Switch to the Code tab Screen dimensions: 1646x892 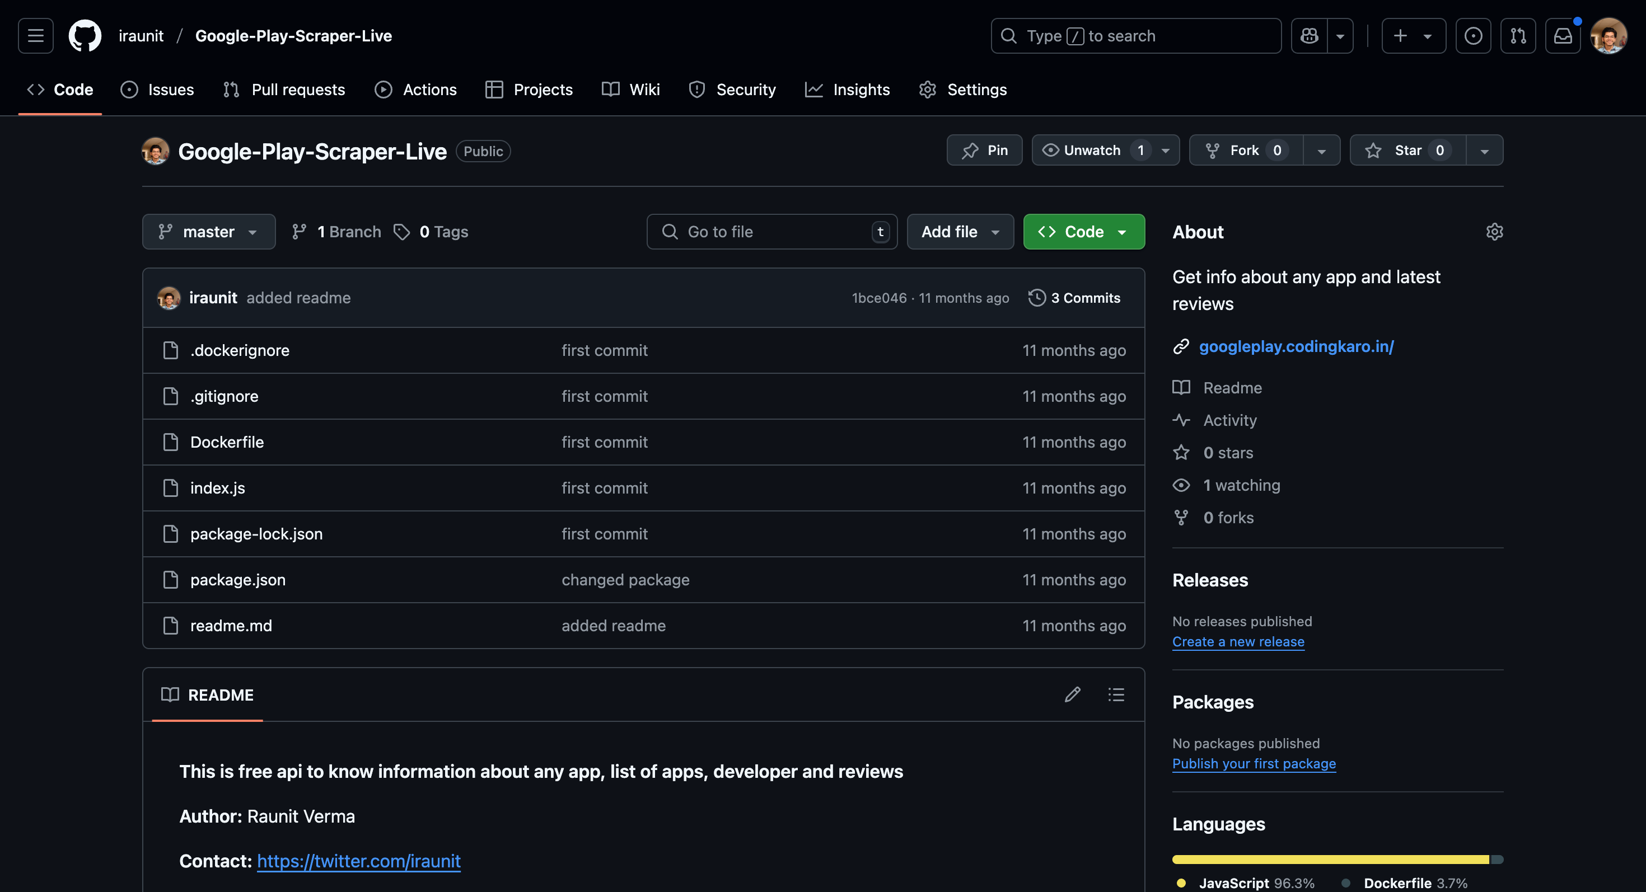(60, 90)
